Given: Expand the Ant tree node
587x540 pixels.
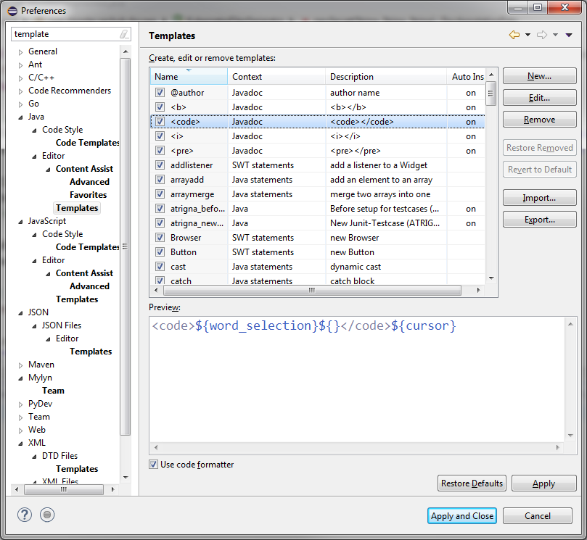Looking at the screenshot, I should [x=20, y=65].
